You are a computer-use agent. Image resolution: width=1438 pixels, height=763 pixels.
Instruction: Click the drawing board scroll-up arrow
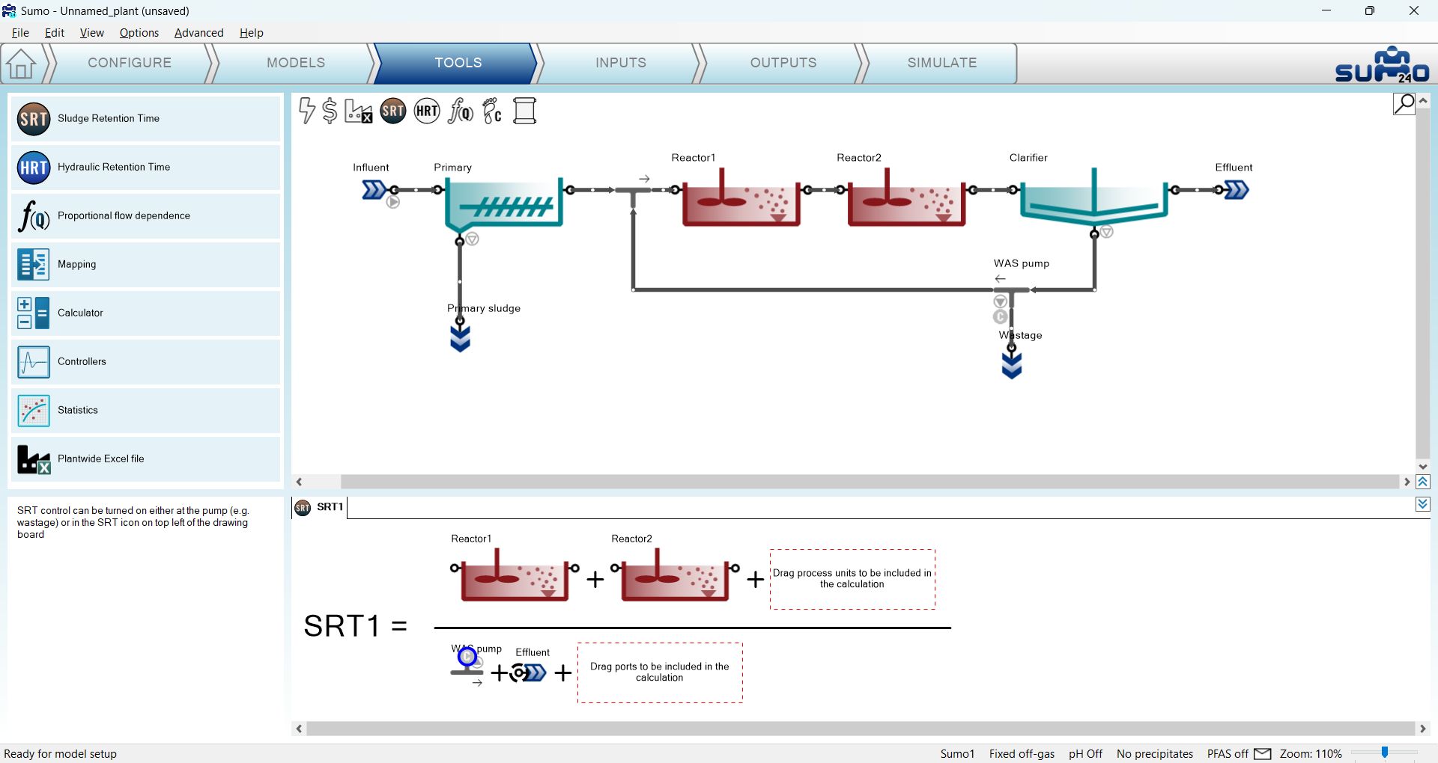pos(1423,100)
